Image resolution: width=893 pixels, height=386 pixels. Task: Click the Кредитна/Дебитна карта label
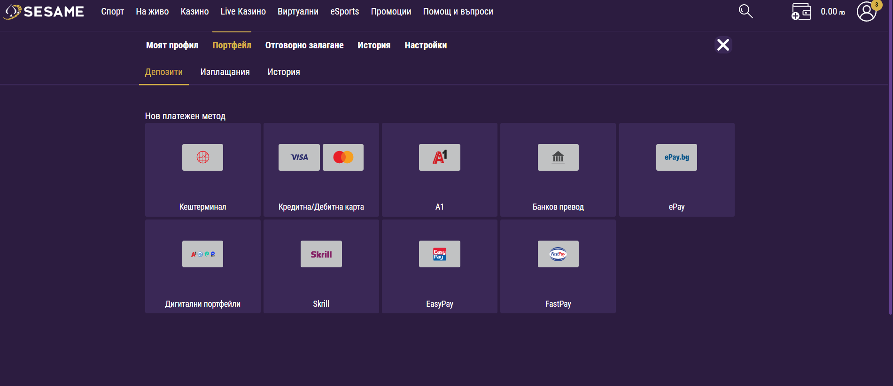click(x=321, y=207)
